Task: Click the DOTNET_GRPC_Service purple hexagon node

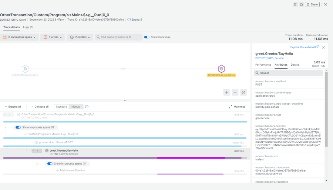Action: pyautogui.click(x=221, y=69)
